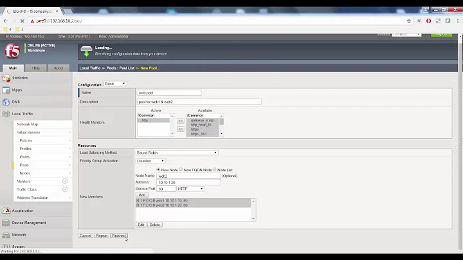
Task: Select web1 10.10.1.10:80 member row
Action: pyautogui.click(x=193, y=201)
